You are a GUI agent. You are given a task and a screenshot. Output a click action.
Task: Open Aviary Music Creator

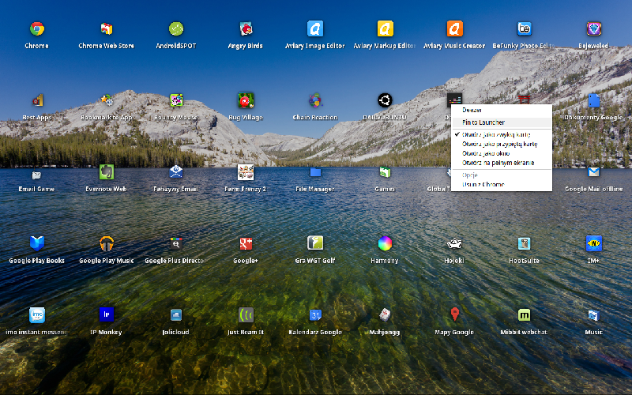pos(455,29)
